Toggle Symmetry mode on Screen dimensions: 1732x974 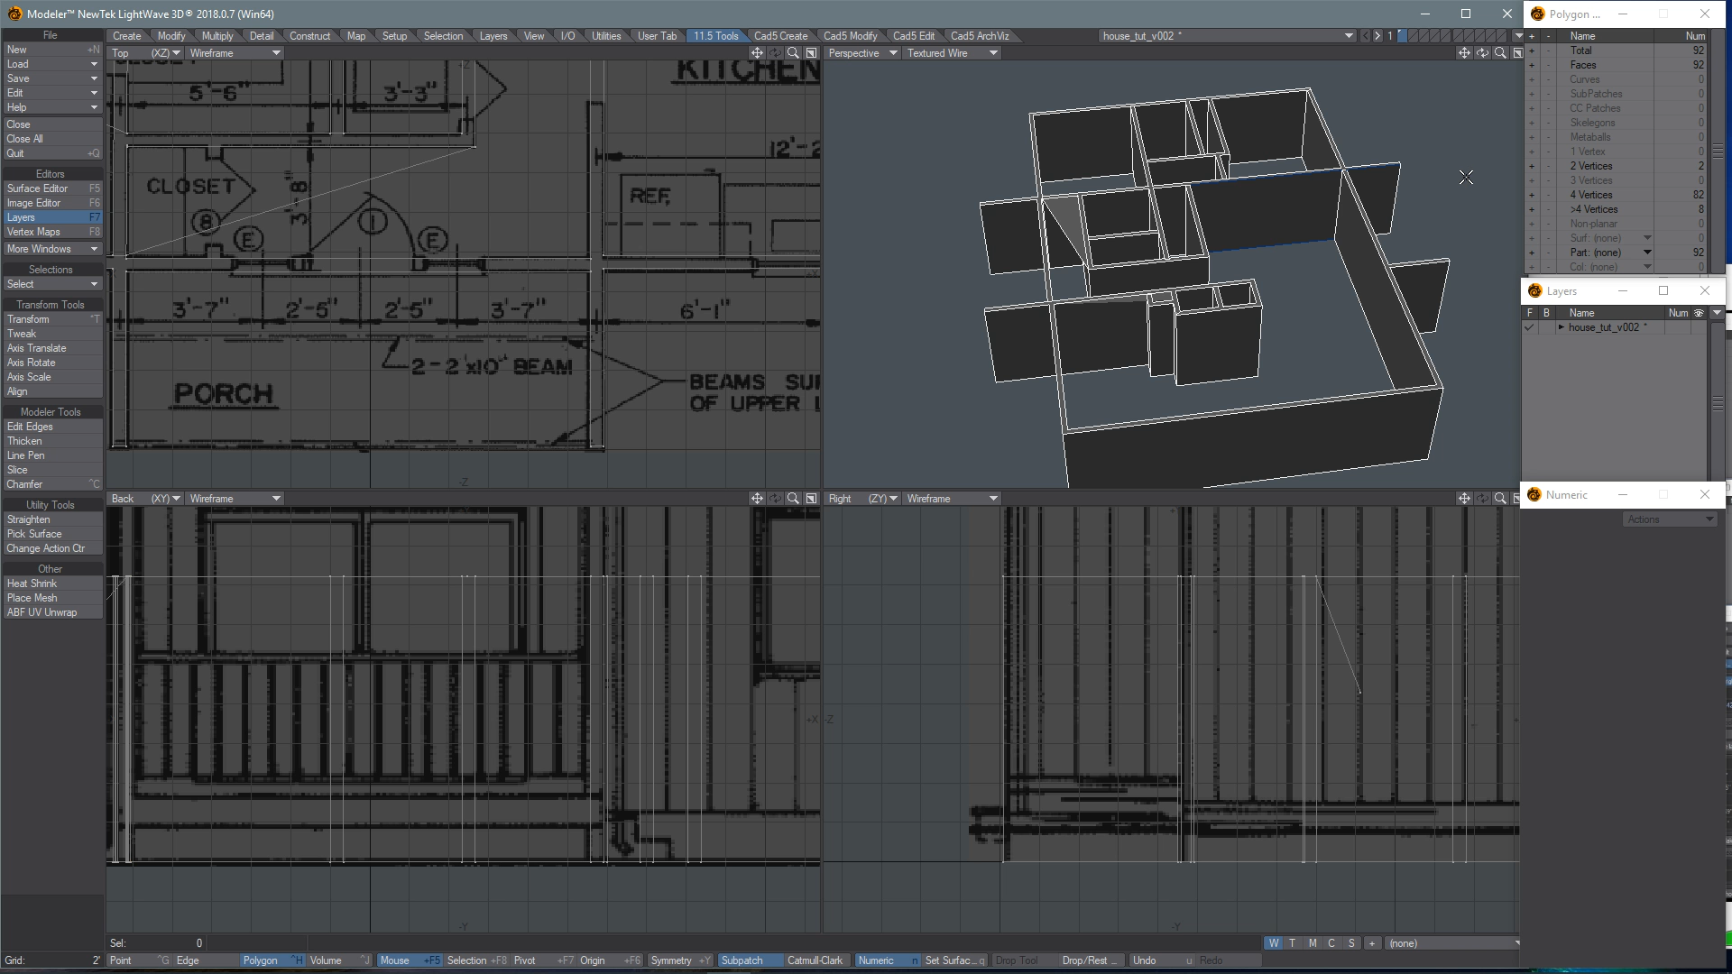671,960
